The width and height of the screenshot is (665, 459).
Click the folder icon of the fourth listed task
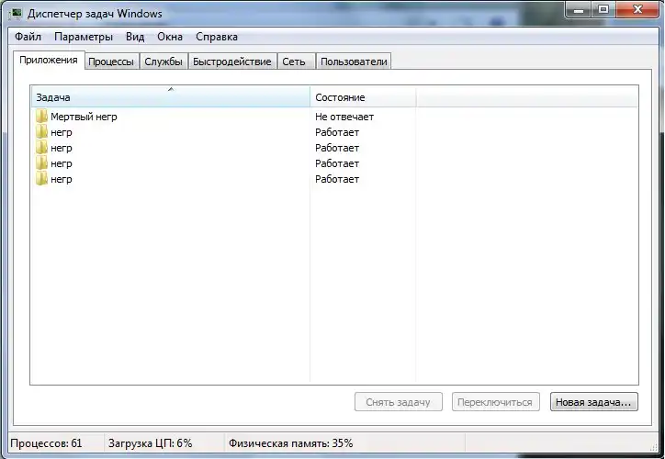[41, 163]
